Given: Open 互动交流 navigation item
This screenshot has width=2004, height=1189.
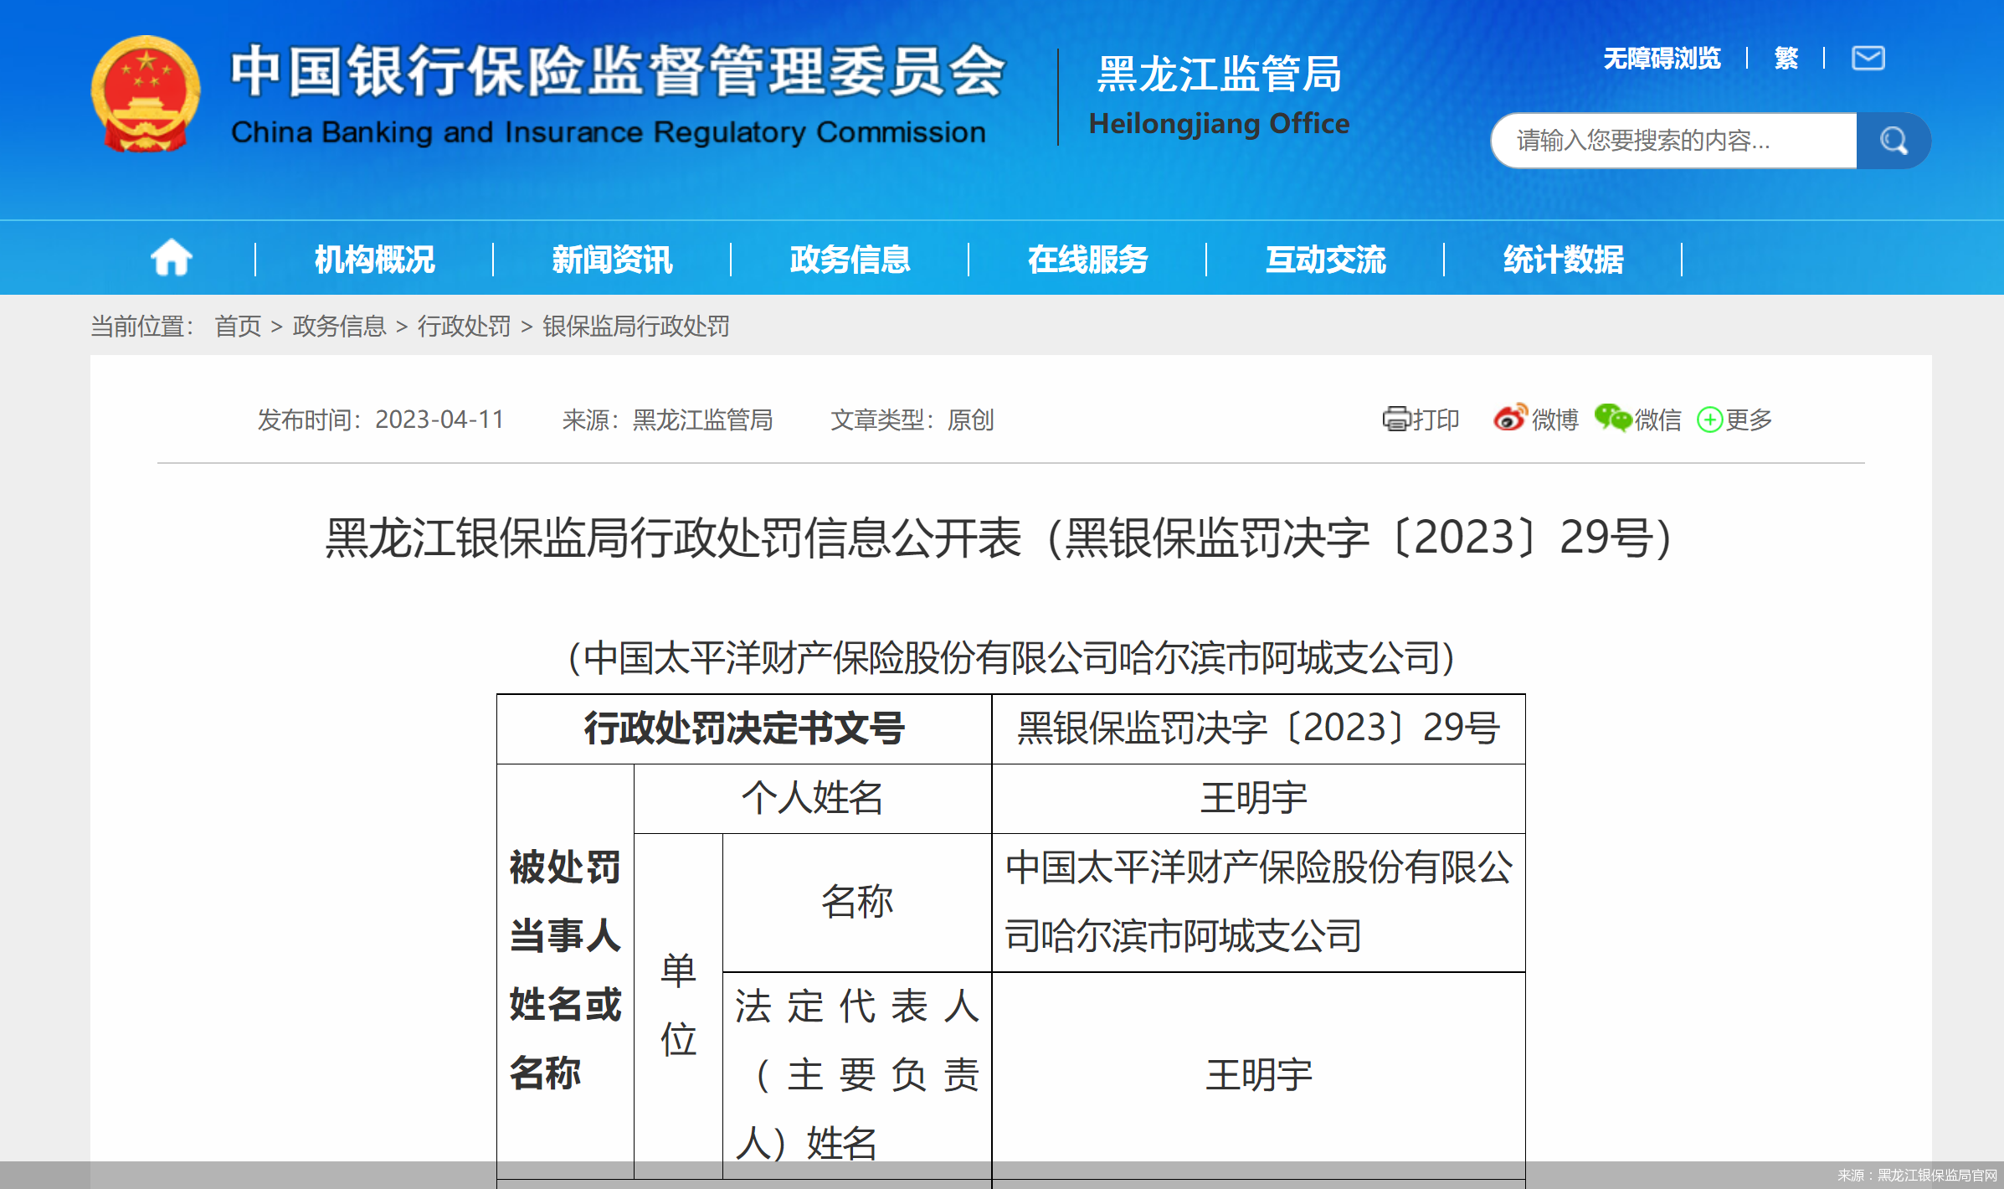Looking at the screenshot, I should (x=1325, y=260).
